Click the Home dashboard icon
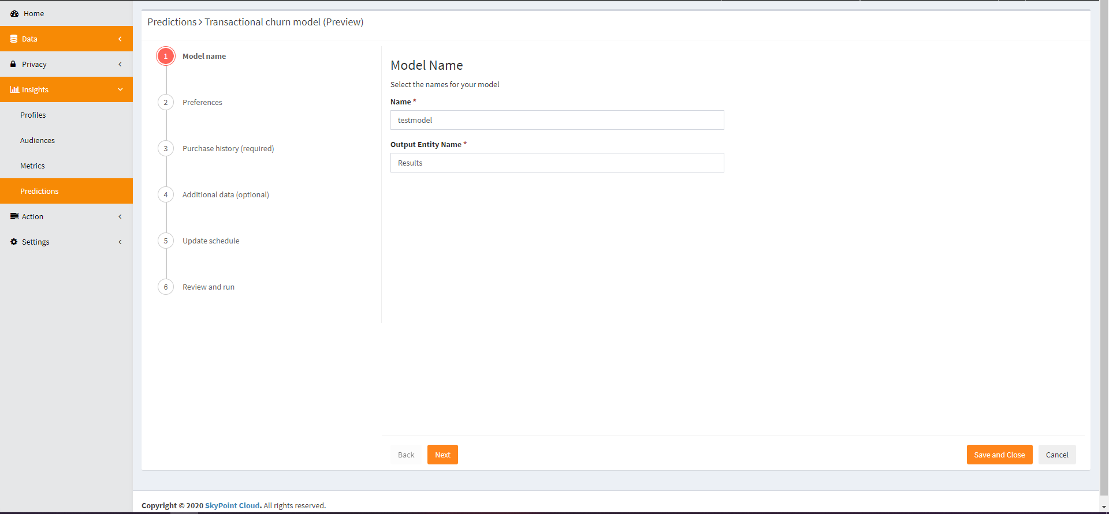 pos(14,13)
